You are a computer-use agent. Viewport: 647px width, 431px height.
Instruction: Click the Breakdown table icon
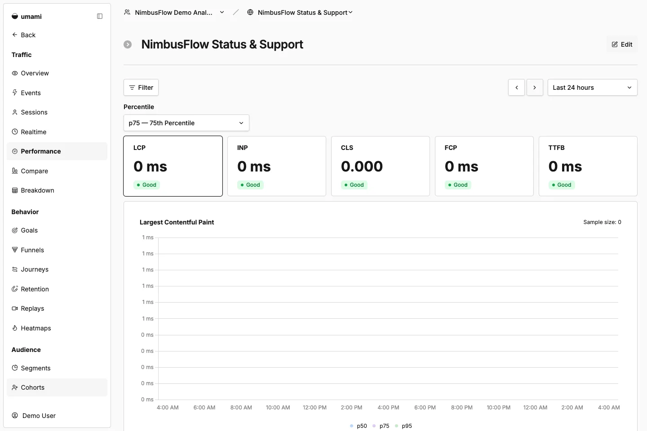[x=15, y=190]
